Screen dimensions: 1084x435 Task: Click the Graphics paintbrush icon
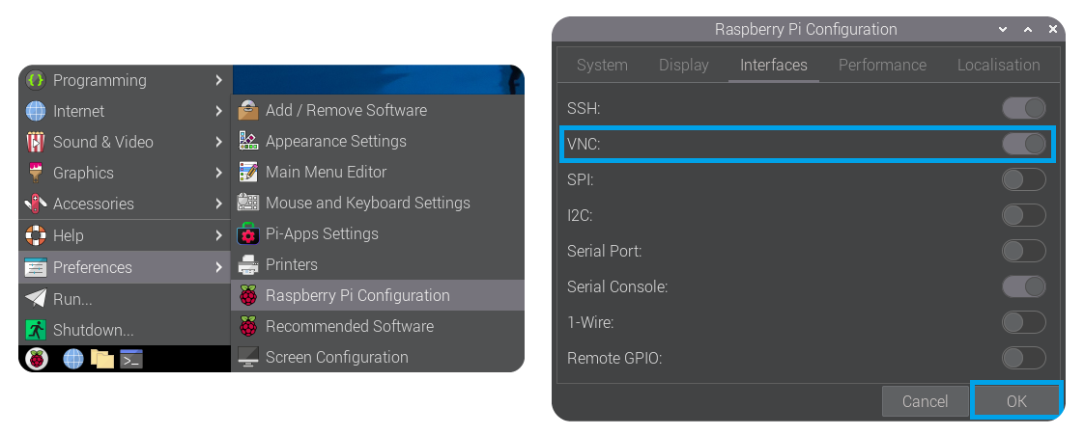click(x=35, y=173)
